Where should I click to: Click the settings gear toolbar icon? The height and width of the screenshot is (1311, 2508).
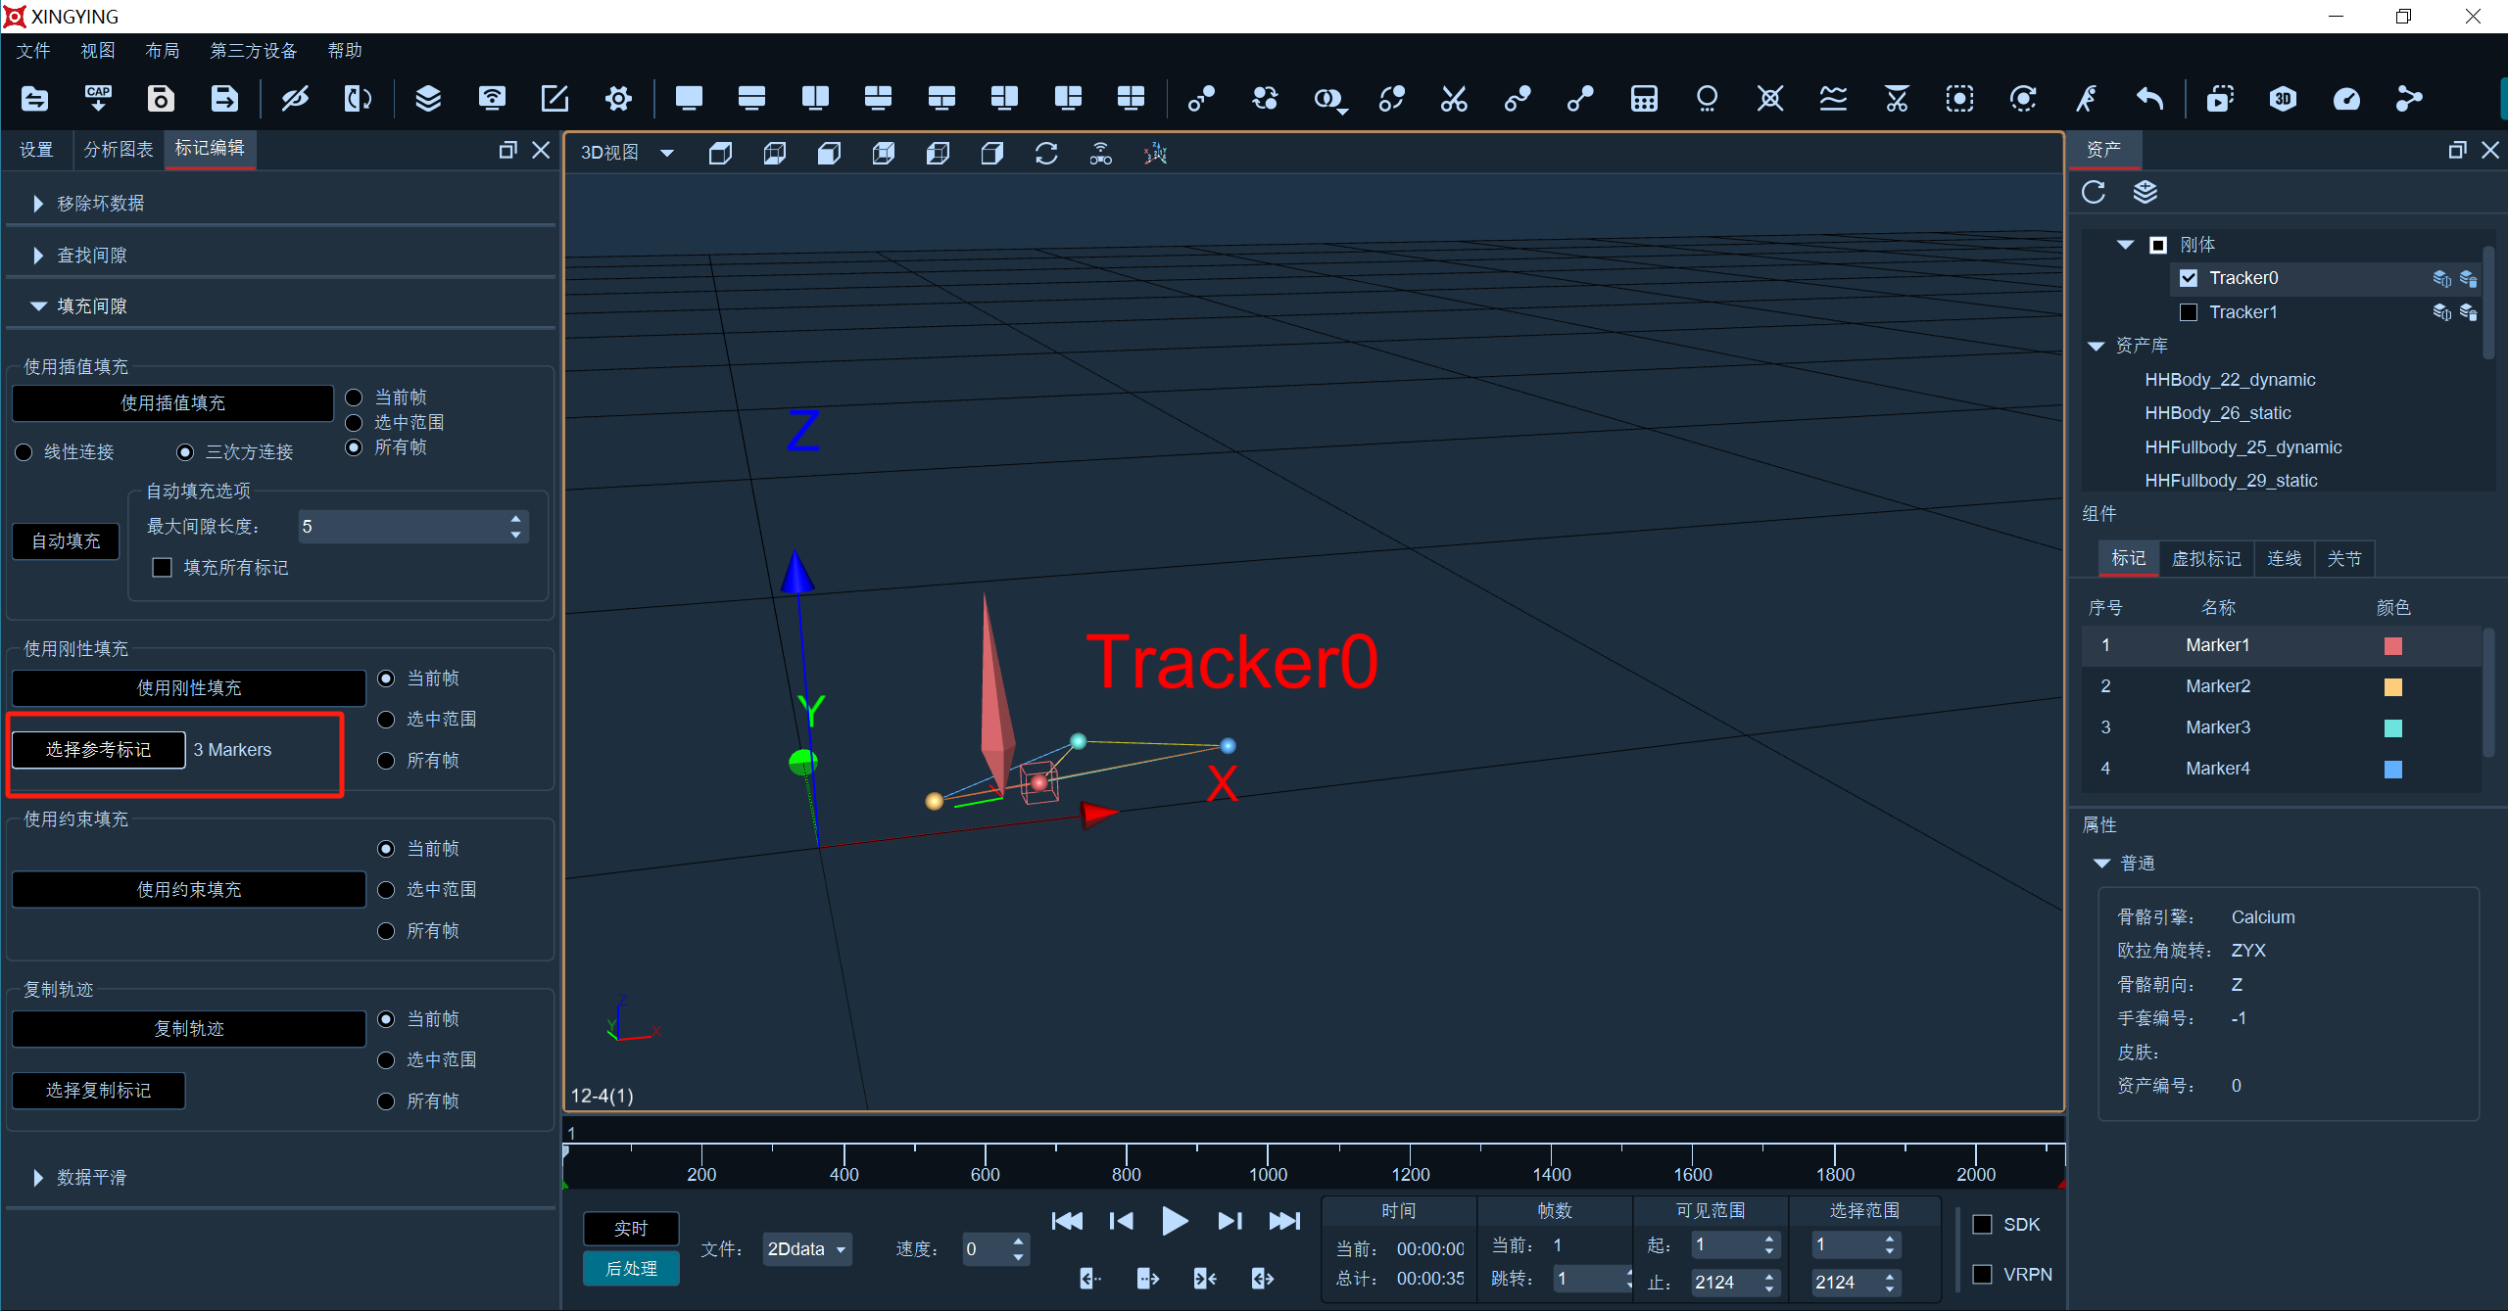[618, 98]
